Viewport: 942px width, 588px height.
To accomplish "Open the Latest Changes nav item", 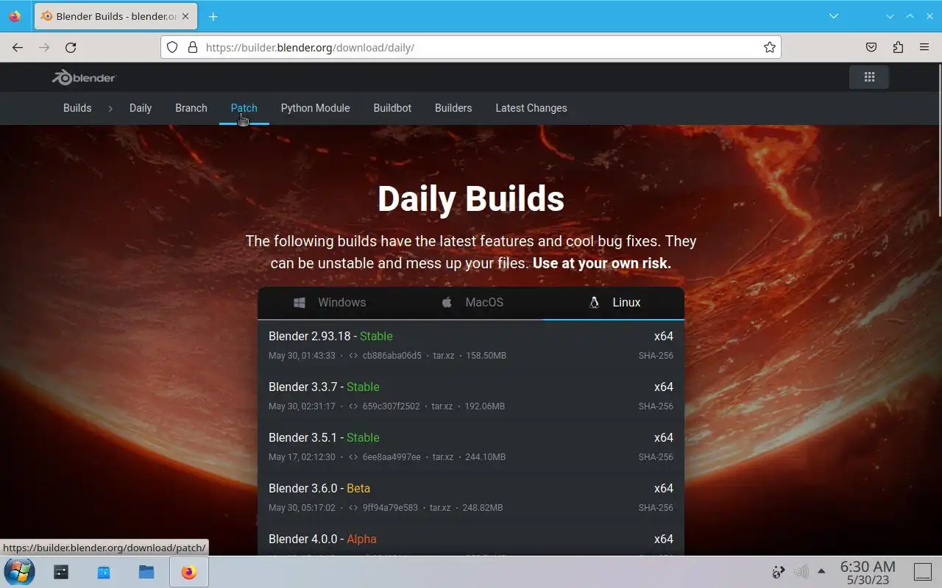I will (531, 108).
